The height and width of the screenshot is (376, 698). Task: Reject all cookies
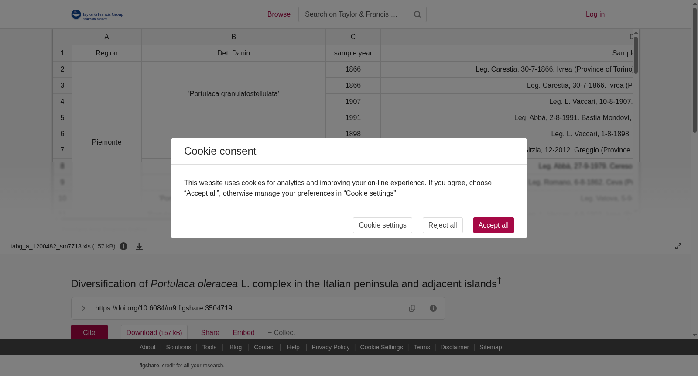443,225
